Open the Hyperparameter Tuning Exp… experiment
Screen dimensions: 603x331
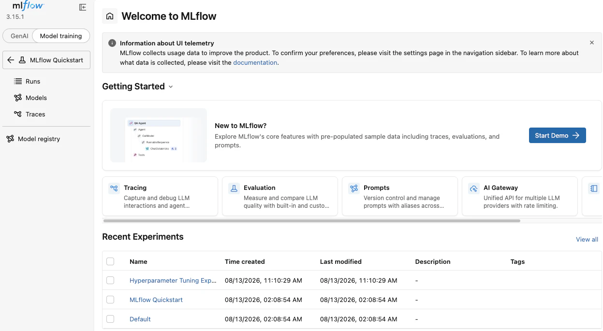click(x=173, y=280)
